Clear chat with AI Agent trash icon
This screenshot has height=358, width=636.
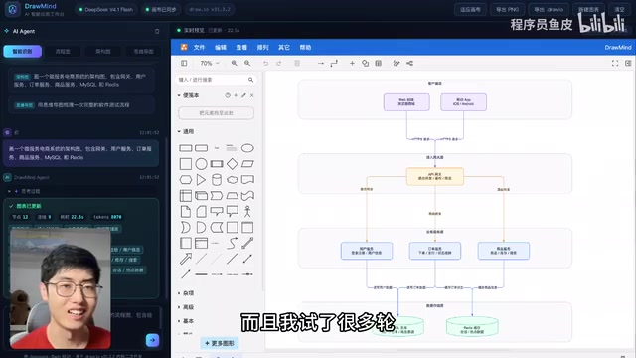(157, 31)
